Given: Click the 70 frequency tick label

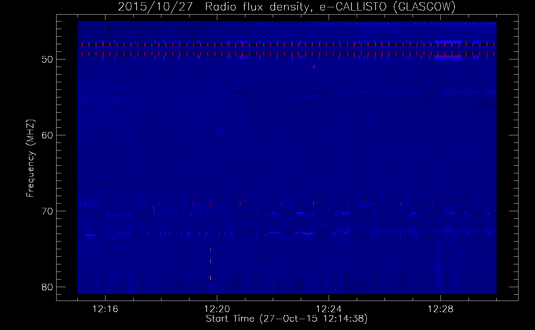Looking at the screenshot, I should pyautogui.click(x=47, y=211).
